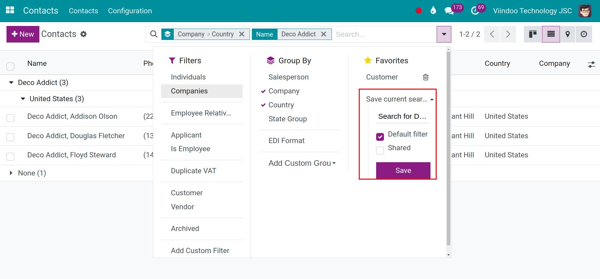This screenshot has height=279, width=600.
Task: Remove the Company > Country group facet
Action: point(242,34)
